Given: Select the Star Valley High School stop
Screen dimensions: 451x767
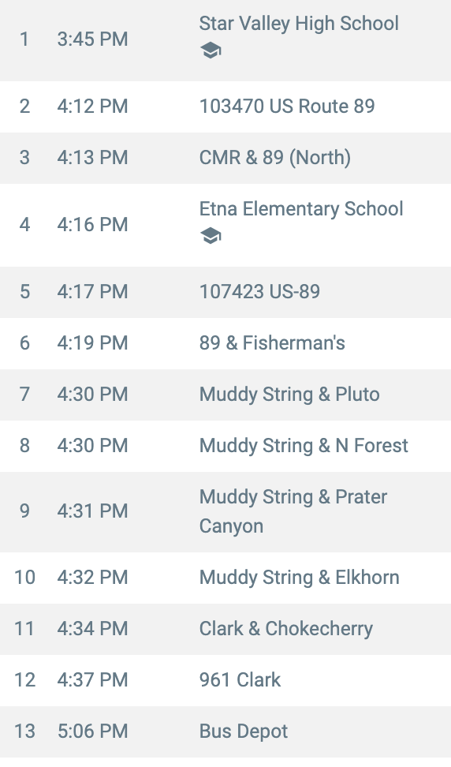Looking at the screenshot, I should 299,24.
